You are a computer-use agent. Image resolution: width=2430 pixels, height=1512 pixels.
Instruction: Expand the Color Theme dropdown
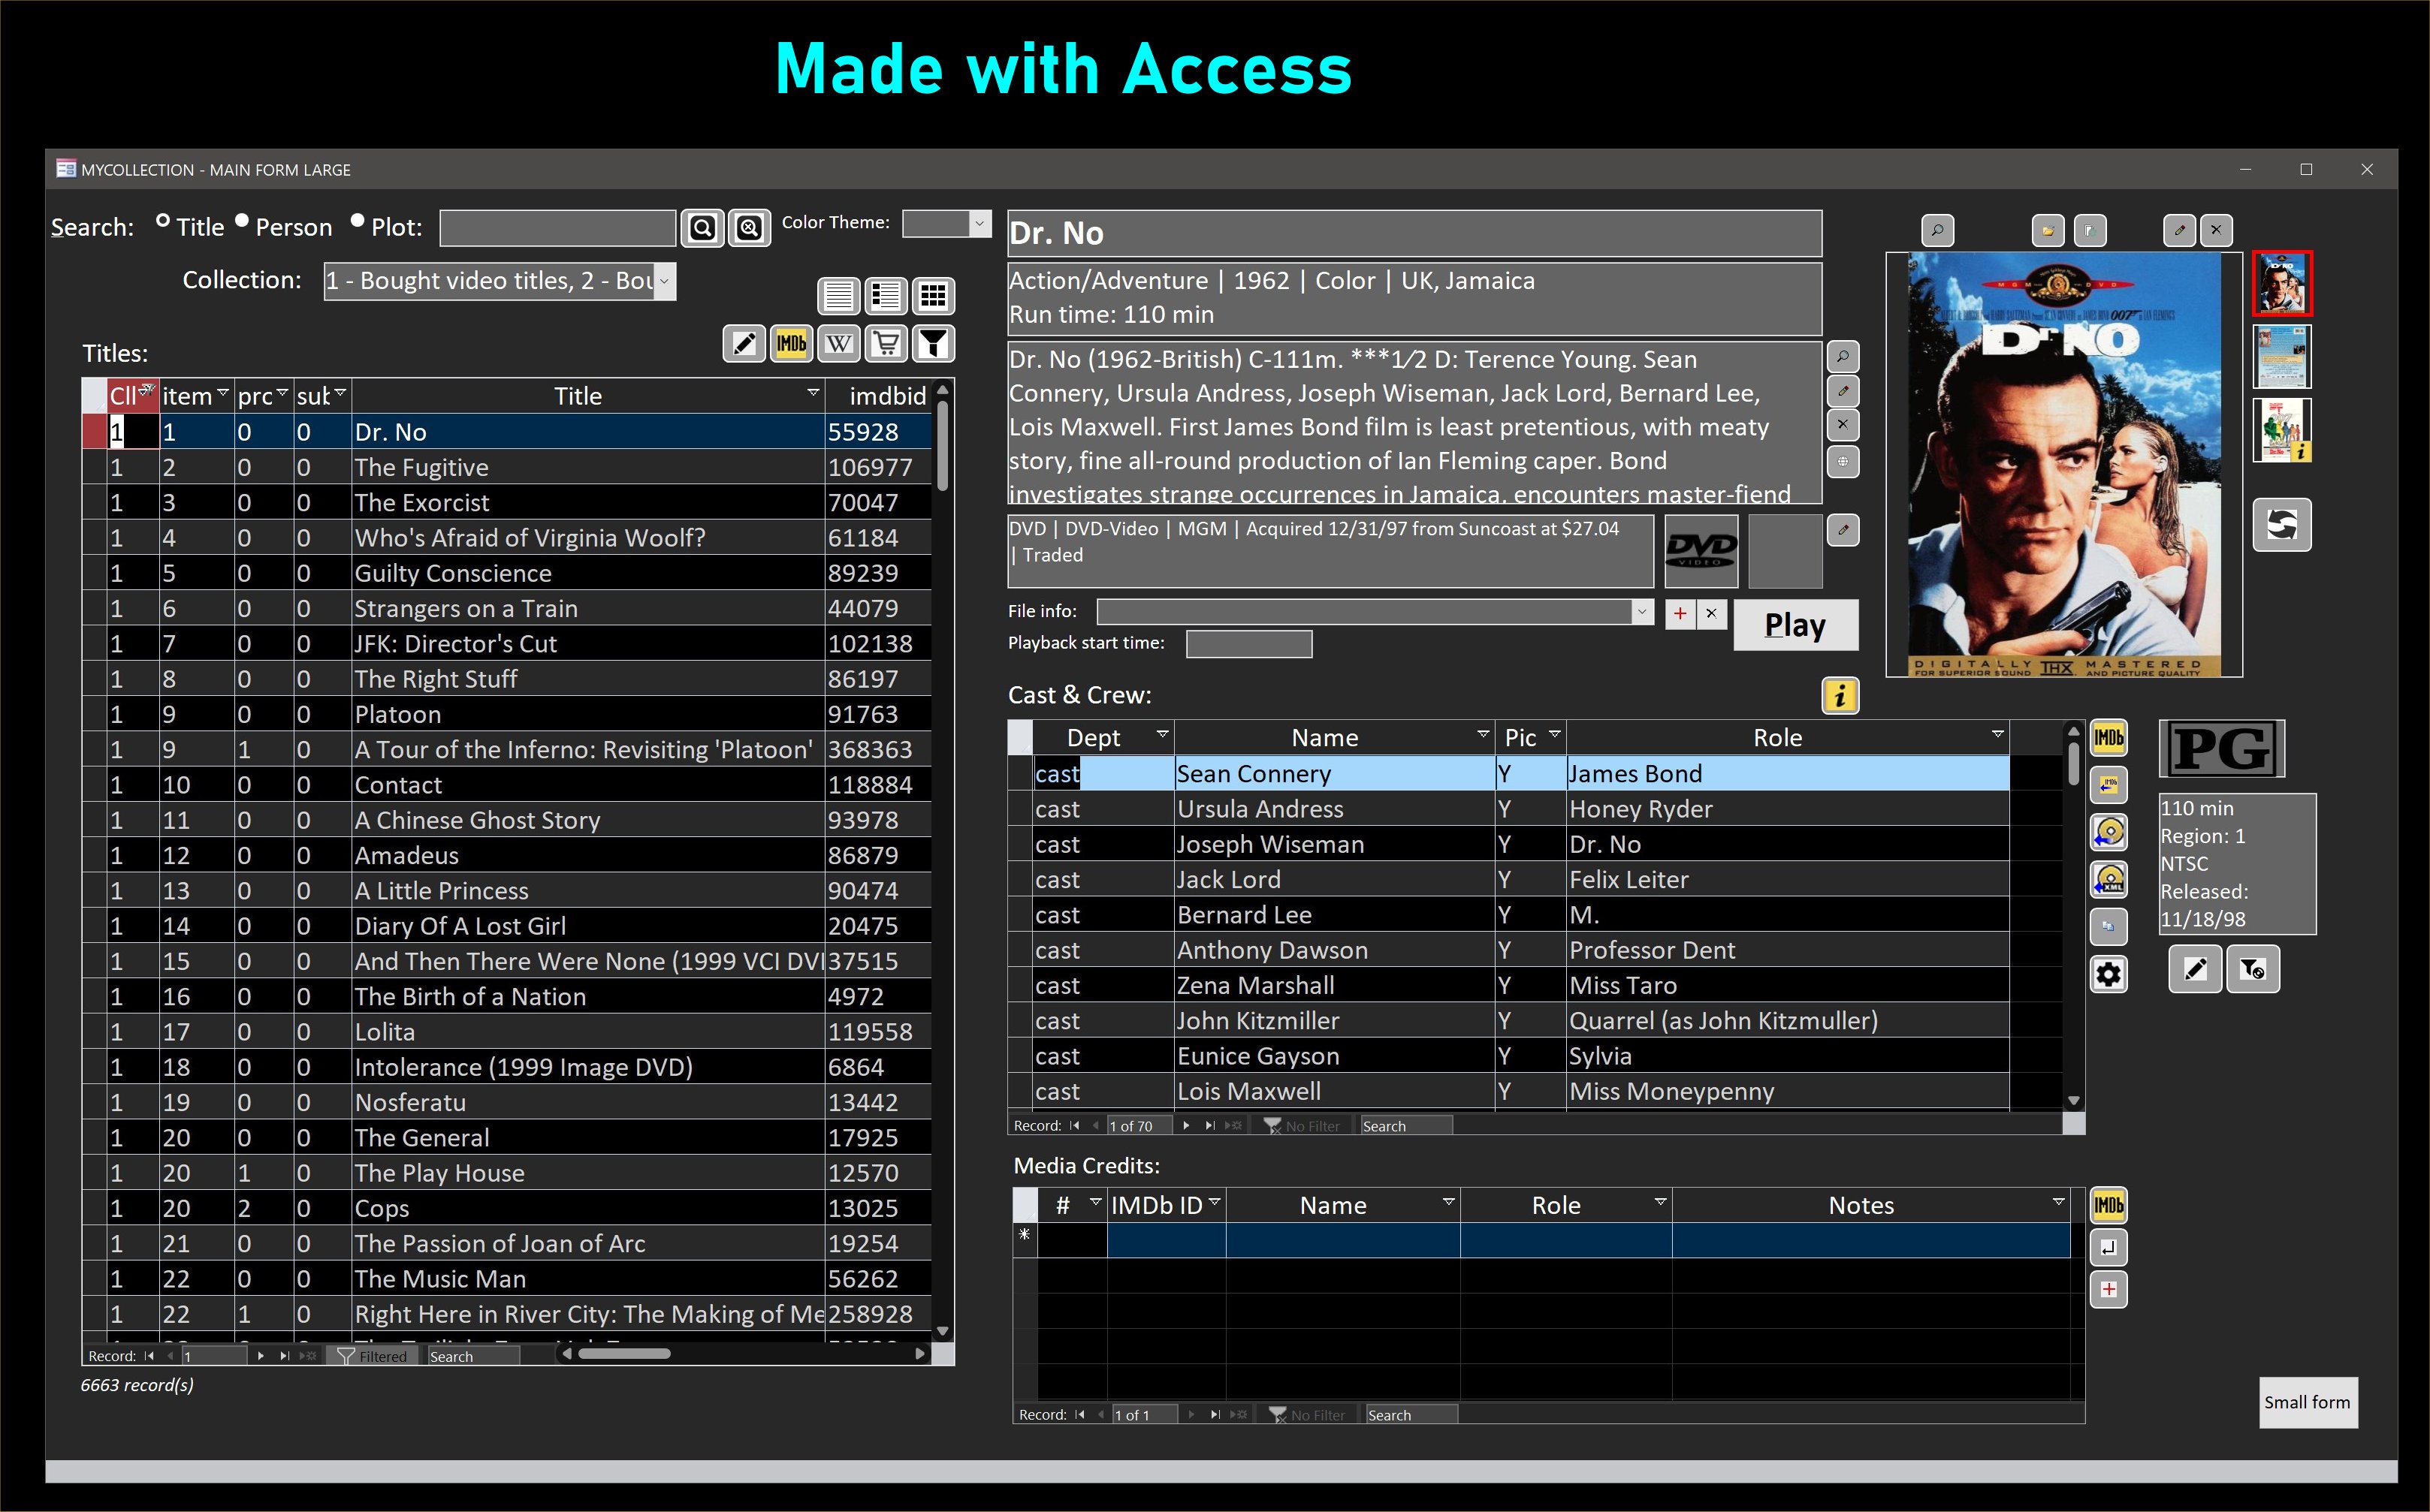pos(979,224)
